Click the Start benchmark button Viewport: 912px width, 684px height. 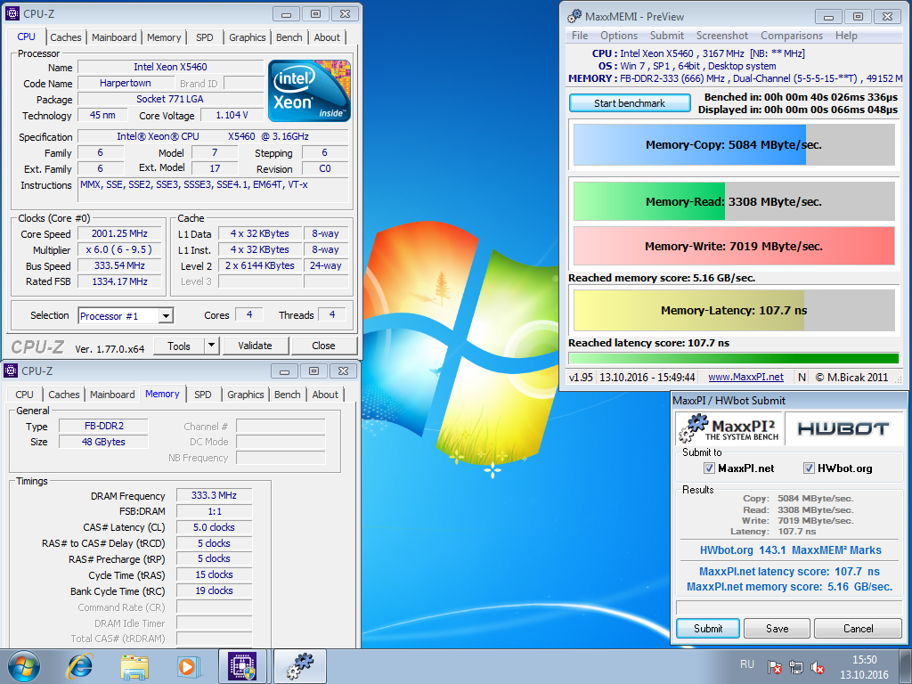[x=630, y=103]
